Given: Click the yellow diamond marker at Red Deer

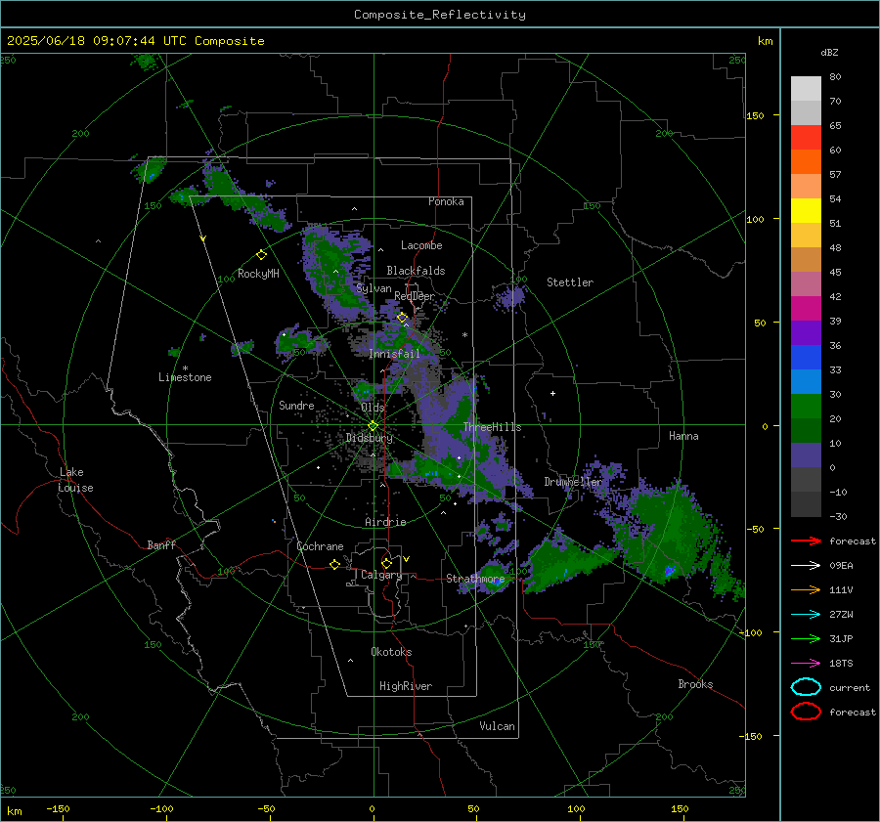Looking at the screenshot, I should click(402, 318).
